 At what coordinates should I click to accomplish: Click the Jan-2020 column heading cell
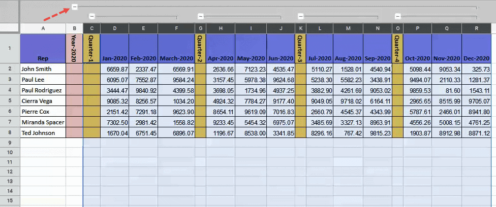point(114,49)
